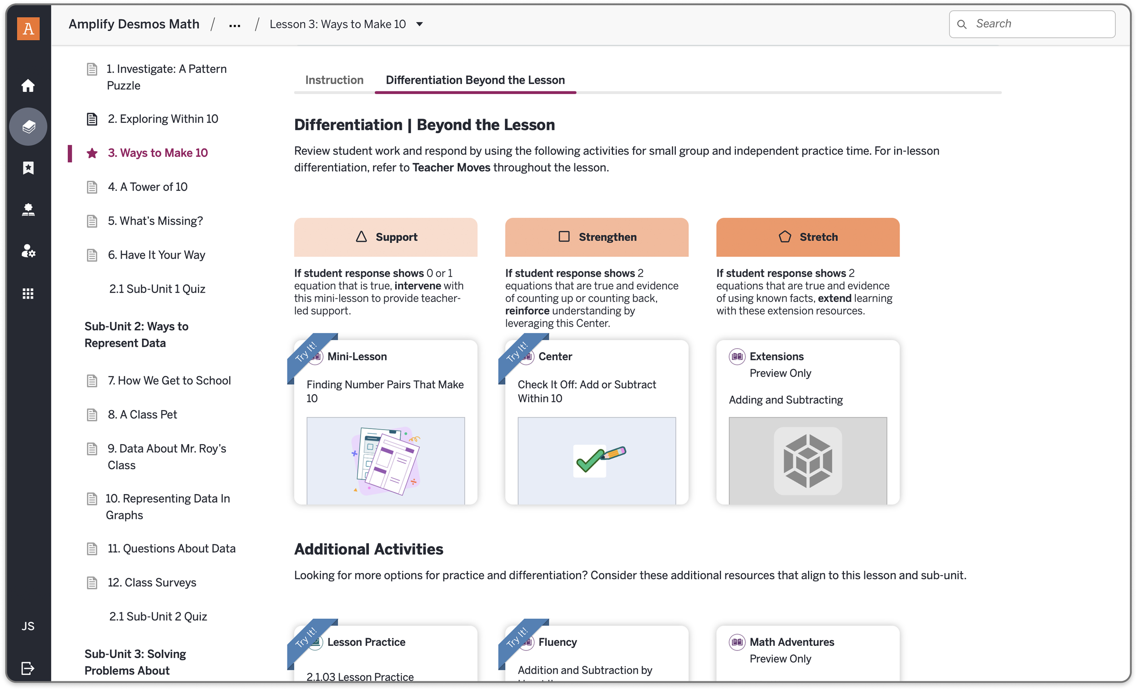This screenshot has height=690, width=1137.
Task: Open Check It Off: Add or Subtract Within 10
Action: (587, 391)
